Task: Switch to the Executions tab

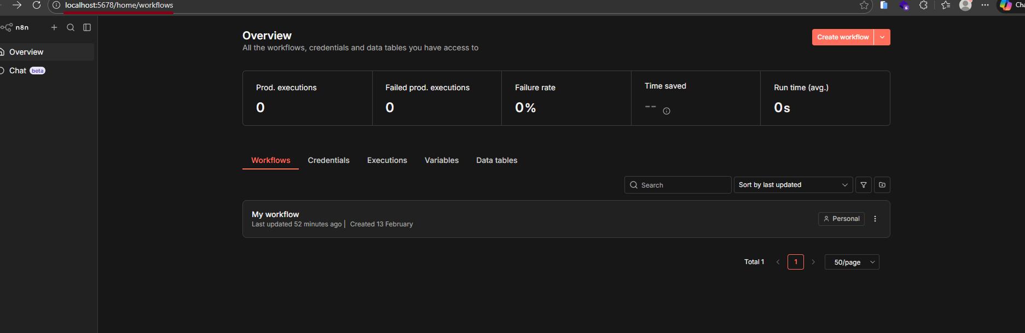Action: point(387,160)
